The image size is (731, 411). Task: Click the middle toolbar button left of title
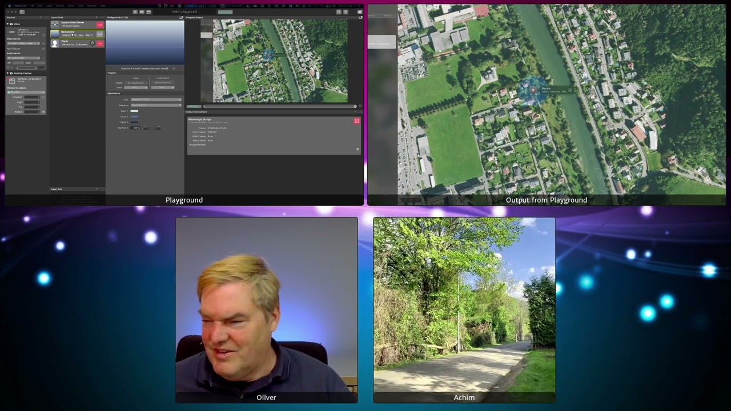142,11
